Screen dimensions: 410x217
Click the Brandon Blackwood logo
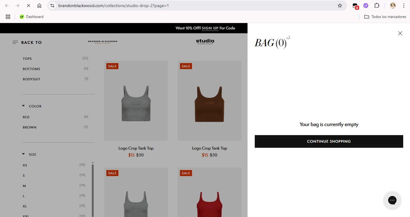coord(102,42)
